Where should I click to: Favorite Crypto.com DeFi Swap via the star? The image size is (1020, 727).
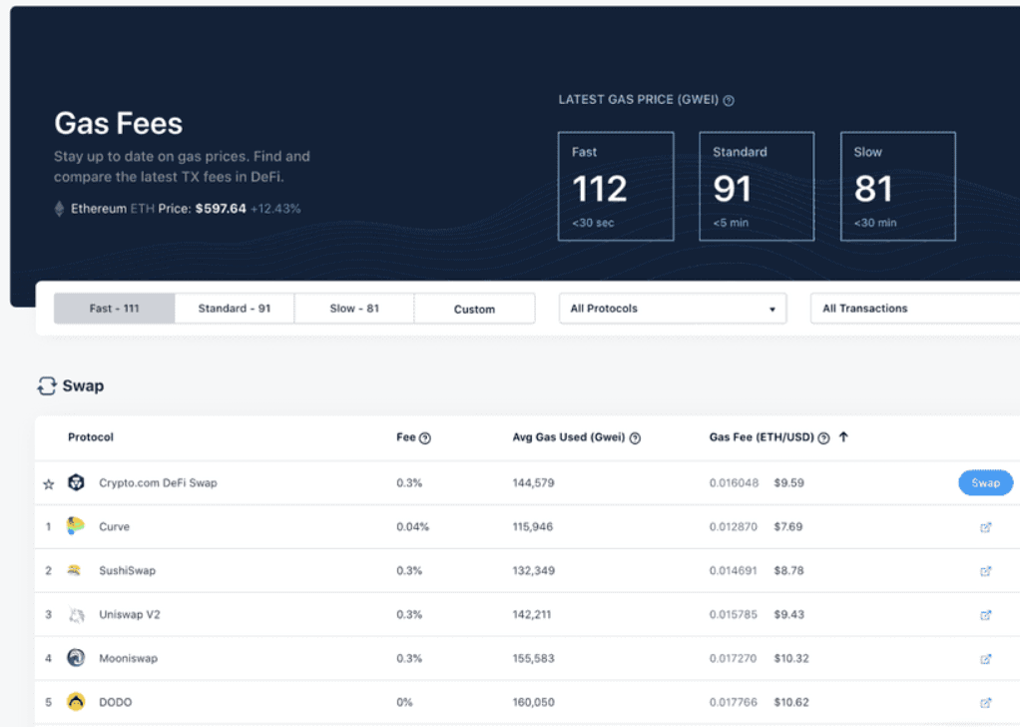pyautogui.click(x=48, y=482)
